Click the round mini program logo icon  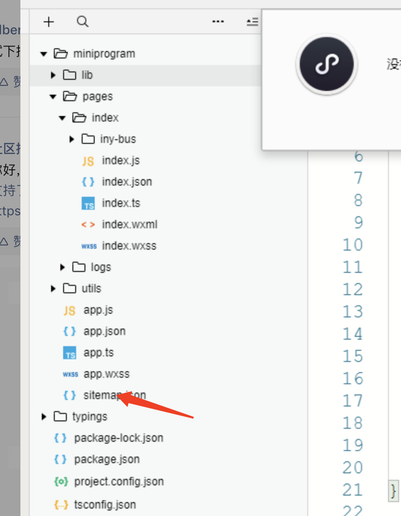327,64
